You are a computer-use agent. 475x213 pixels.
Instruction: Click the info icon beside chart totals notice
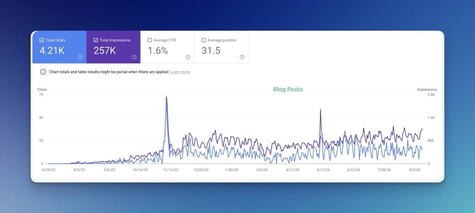coord(43,72)
